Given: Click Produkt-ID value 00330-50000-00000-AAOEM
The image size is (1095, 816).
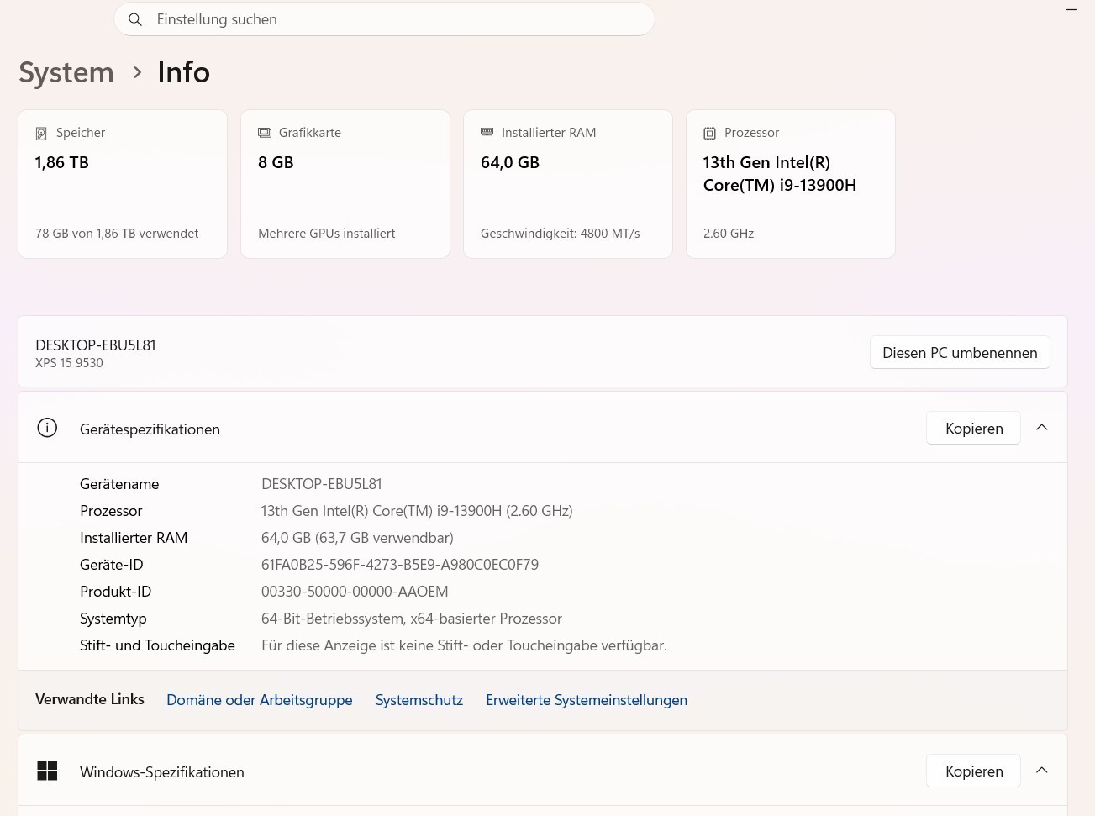Looking at the screenshot, I should point(355,592).
